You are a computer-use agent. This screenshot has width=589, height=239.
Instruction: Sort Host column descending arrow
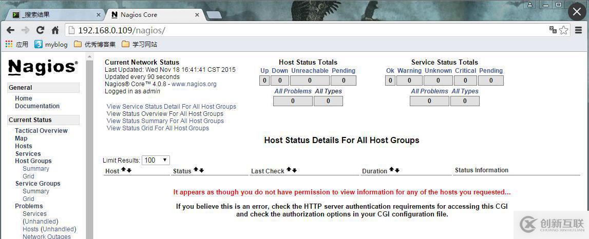[129, 170]
